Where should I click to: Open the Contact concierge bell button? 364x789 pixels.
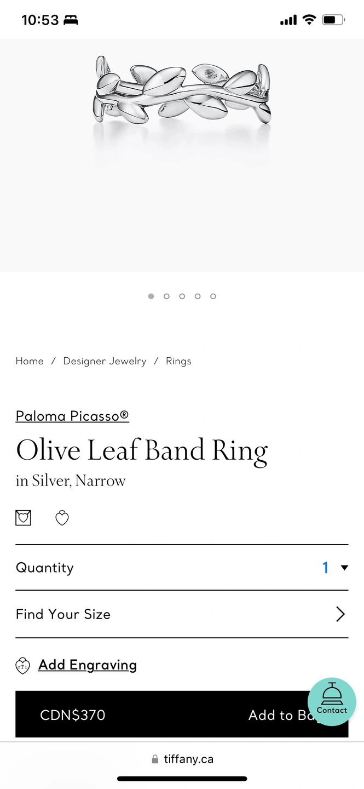coord(332,702)
